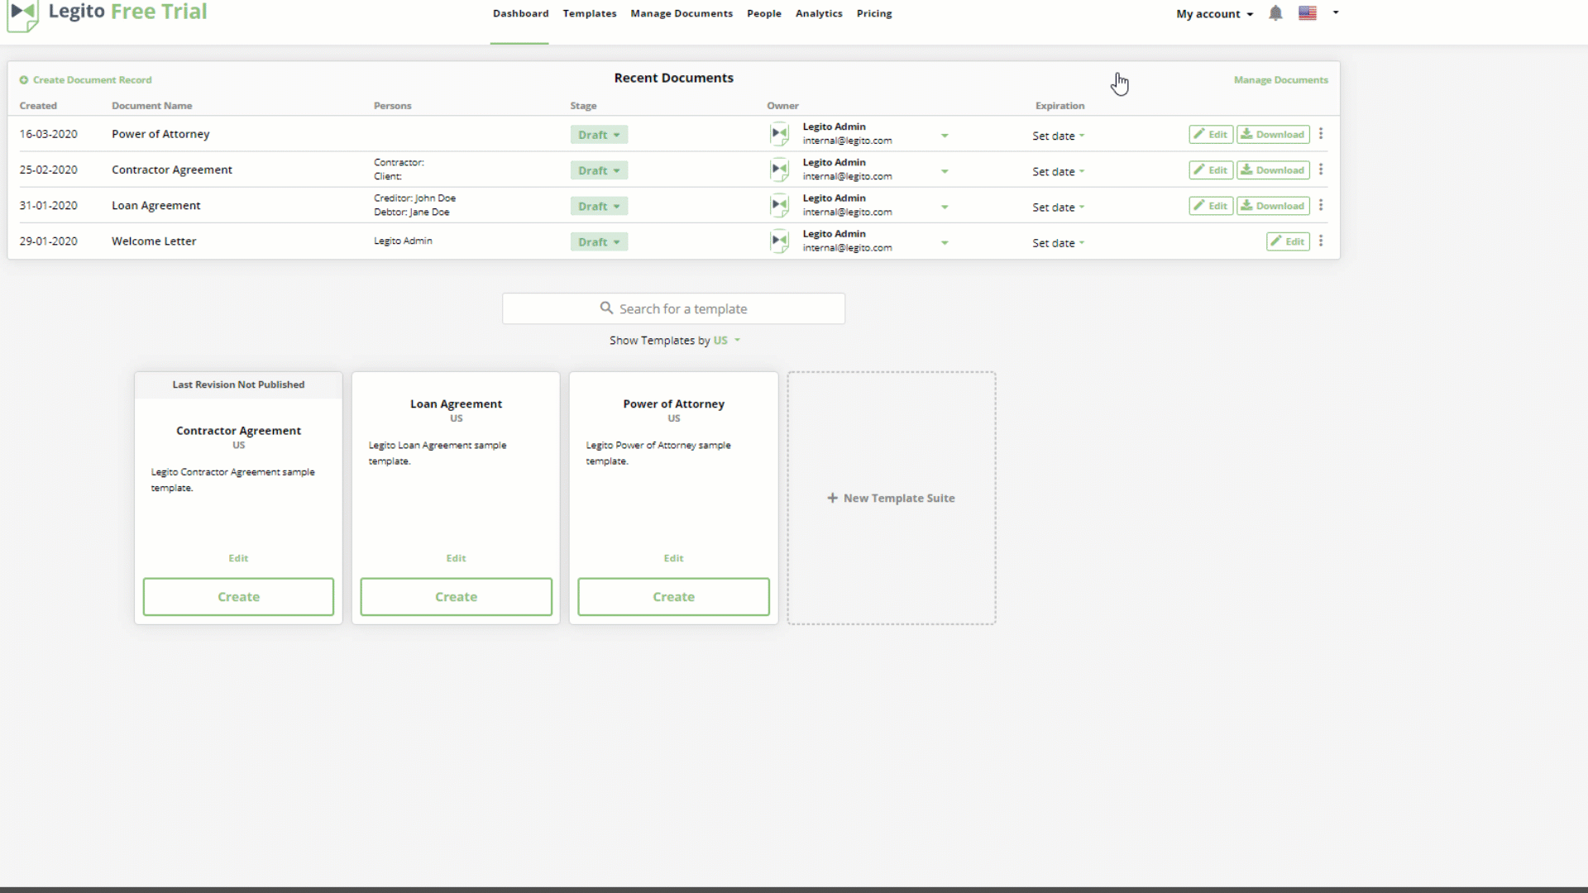
Task: Open three-dot menu for Contractor Agreement row
Action: coord(1321,170)
